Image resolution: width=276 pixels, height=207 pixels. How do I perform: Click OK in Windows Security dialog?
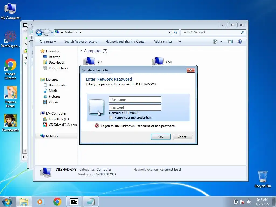pos(161,137)
